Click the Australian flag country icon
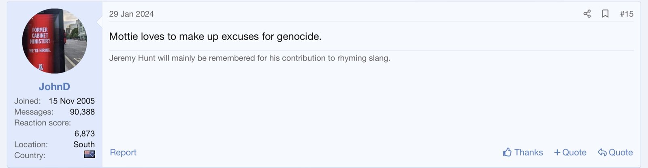This screenshot has height=168, width=648. pyautogui.click(x=90, y=154)
